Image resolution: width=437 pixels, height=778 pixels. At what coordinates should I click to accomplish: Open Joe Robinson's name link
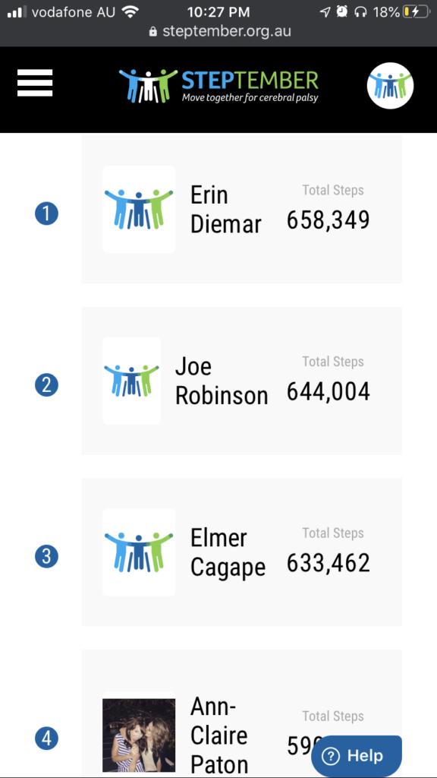tap(222, 381)
